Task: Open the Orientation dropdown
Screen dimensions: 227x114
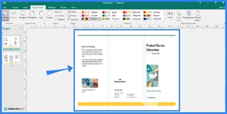Action: 32,16
